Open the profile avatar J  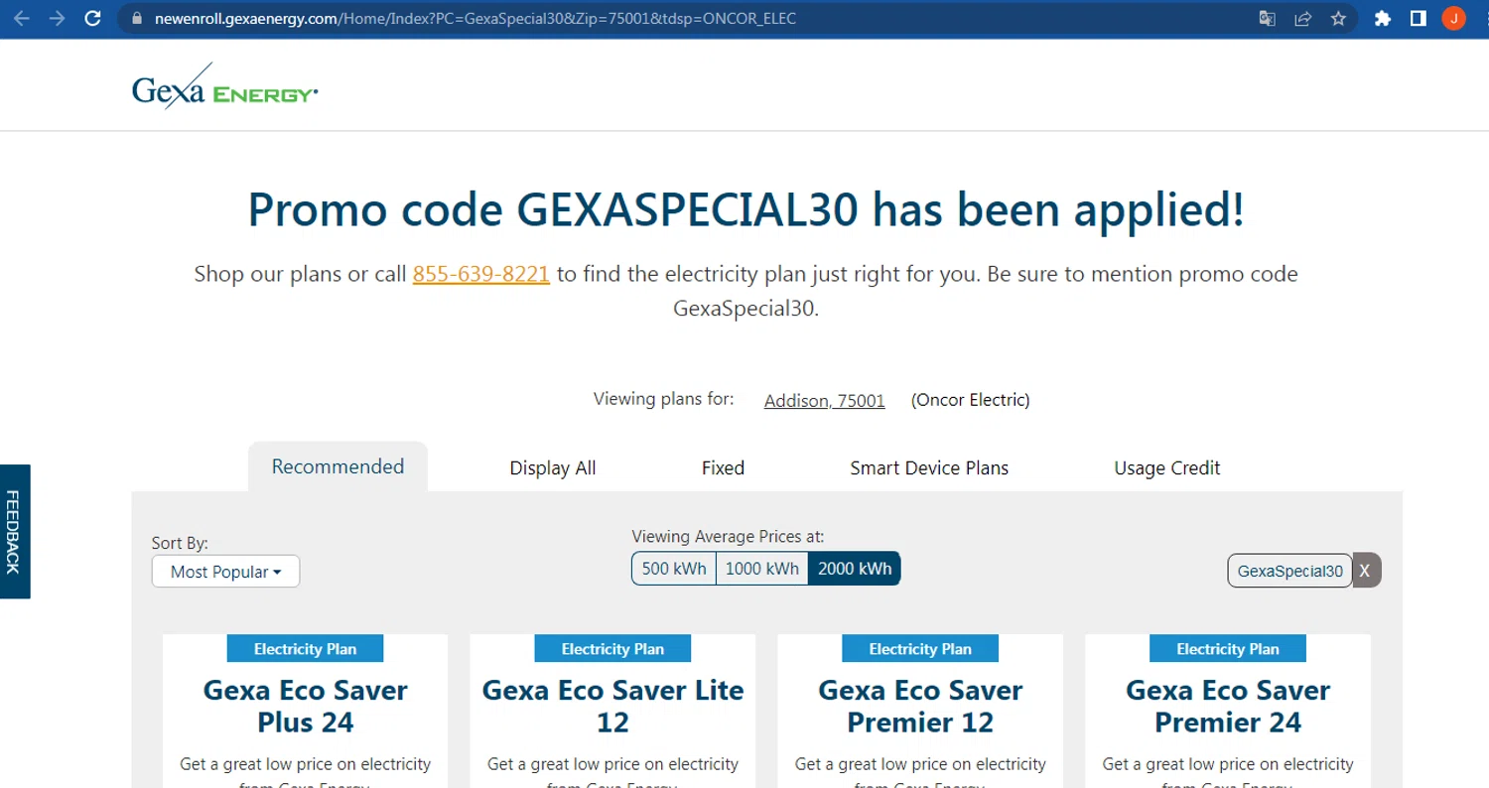pos(1454,18)
